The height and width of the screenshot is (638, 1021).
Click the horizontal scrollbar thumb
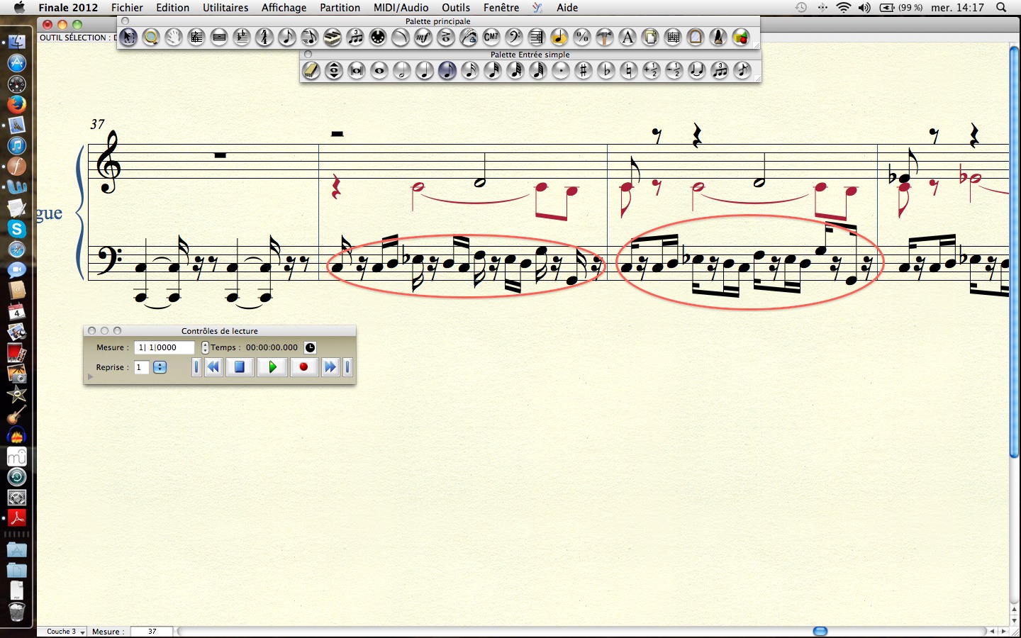[820, 631]
